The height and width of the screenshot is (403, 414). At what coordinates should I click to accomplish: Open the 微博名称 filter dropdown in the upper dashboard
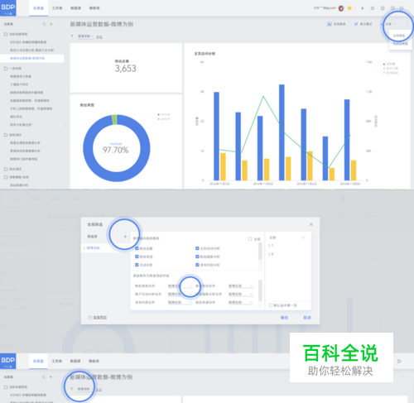[85, 36]
